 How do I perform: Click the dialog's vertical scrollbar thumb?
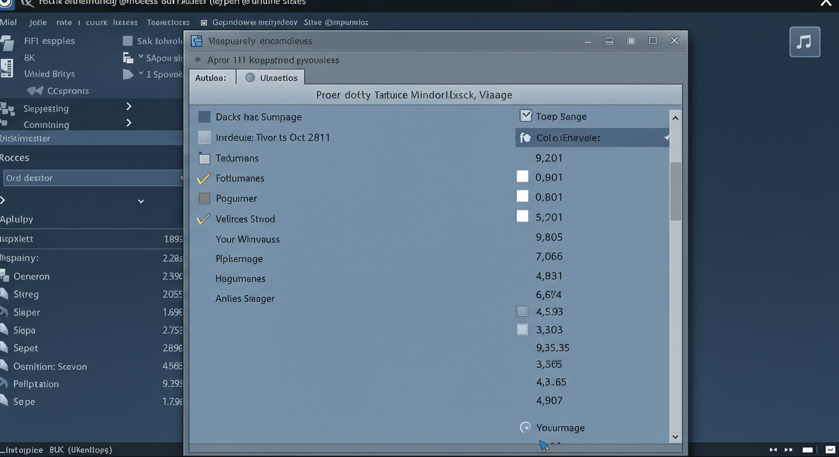675,190
